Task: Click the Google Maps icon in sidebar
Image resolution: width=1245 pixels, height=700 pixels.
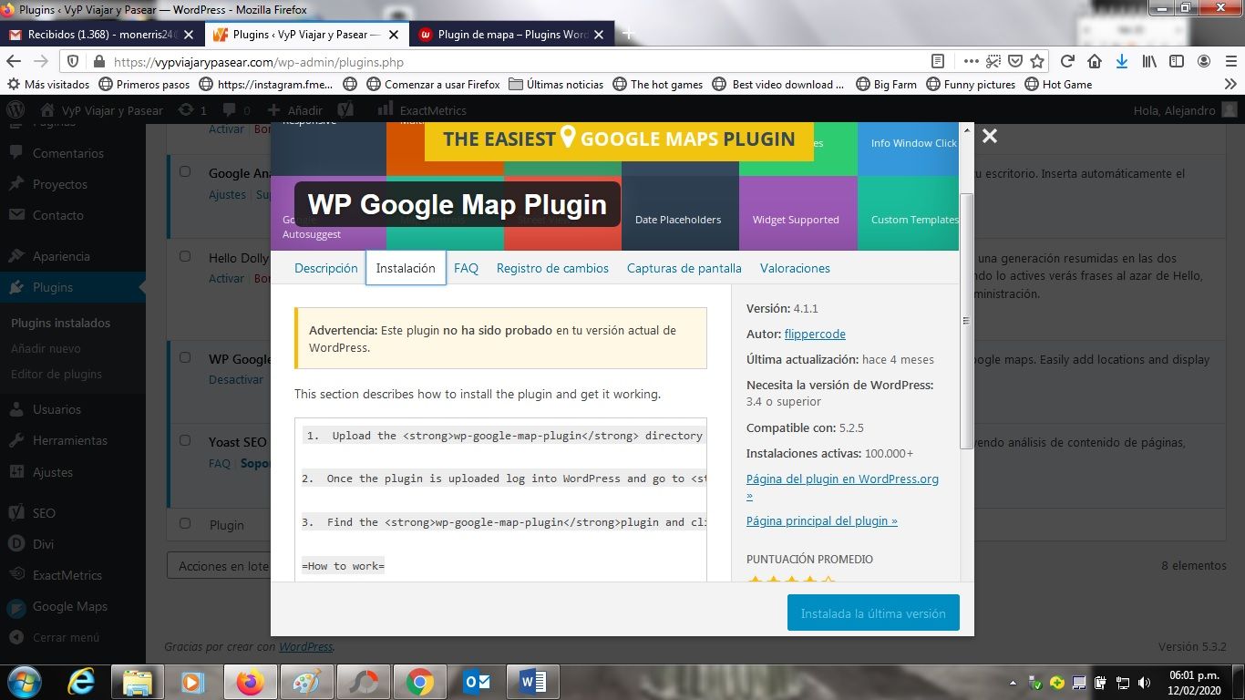Action: click(16, 607)
